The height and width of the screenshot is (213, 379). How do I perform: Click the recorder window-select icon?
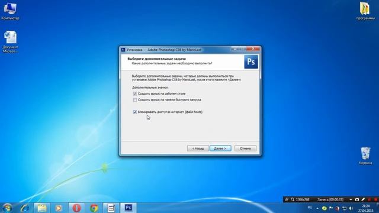(287, 199)
